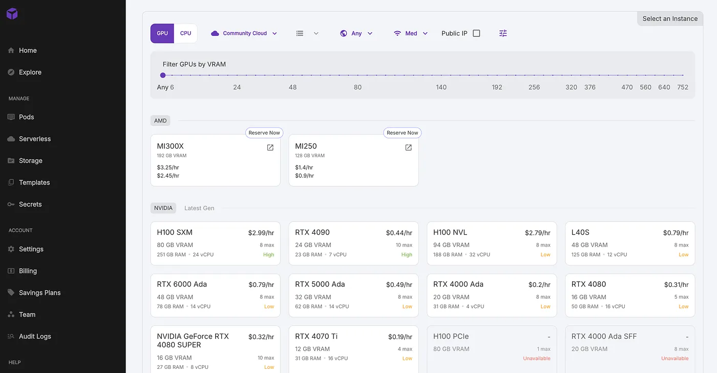The image size is (717, 373).
Task: Click the Serverless cloud icon
Action: (x=11, y=139)
